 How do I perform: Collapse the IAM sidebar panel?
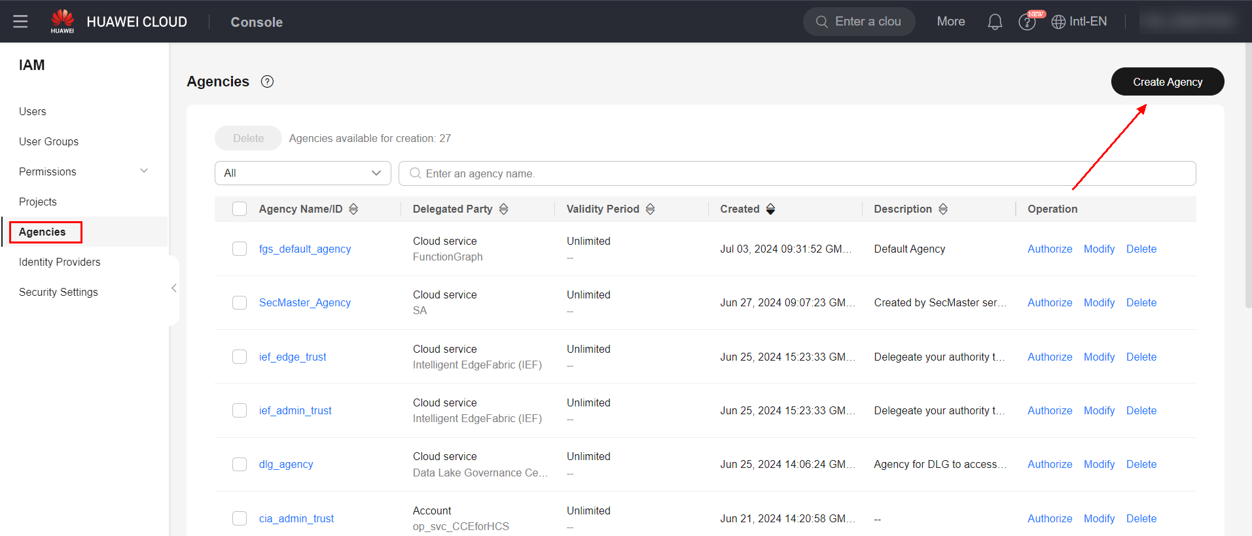click(x=173, y=288)
